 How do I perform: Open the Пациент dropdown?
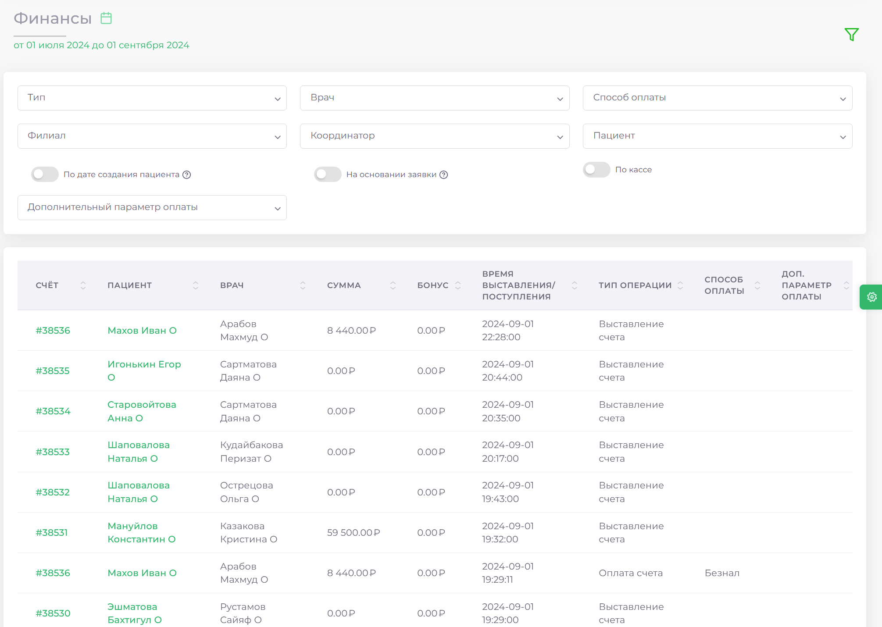point(718,136)
